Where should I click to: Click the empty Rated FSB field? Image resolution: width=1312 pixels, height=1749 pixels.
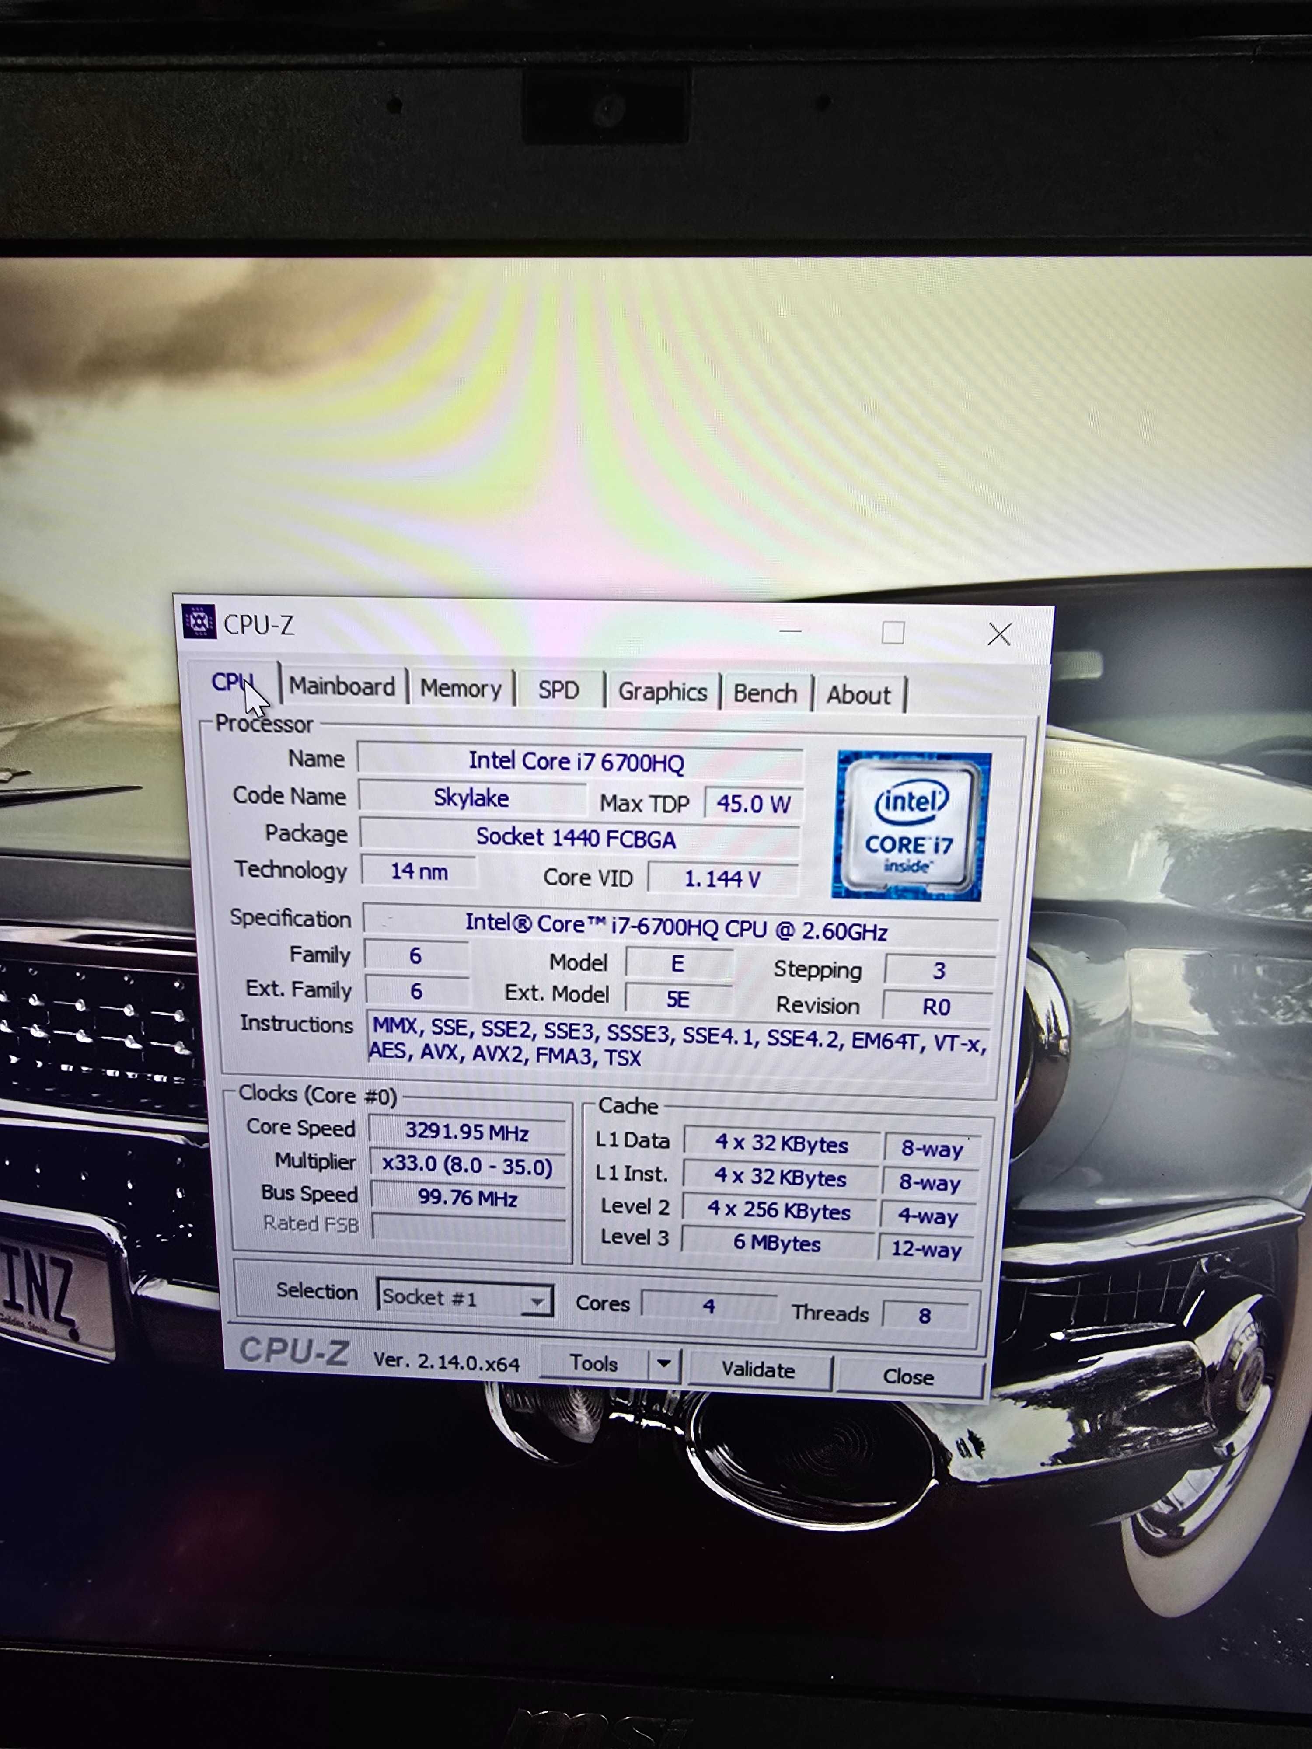tap(468, 1229)
